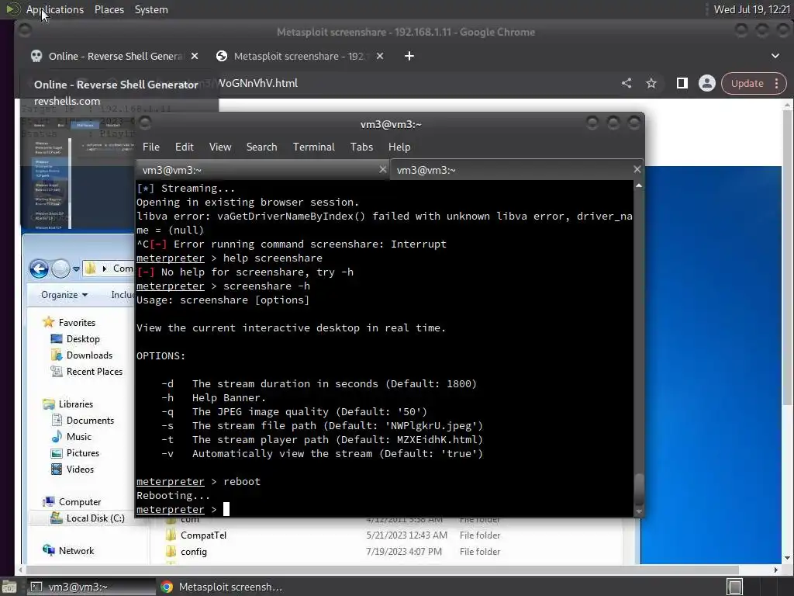Select Music library
Screen dimensions: 794x596
click(x=71, y=437)
